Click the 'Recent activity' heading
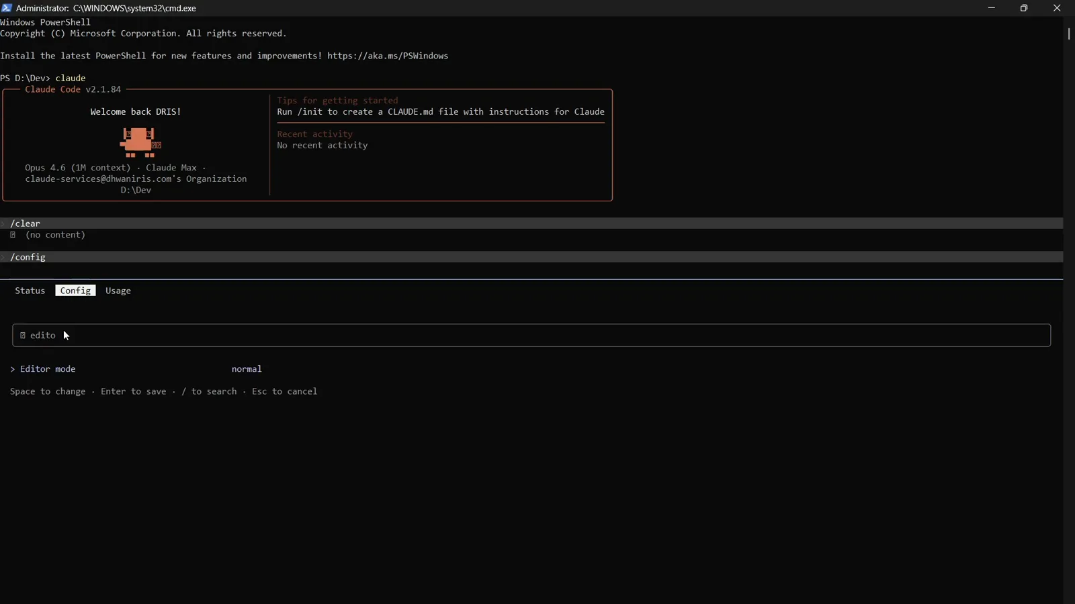This screenshot has width=1075, height=604. click(314, 134)
